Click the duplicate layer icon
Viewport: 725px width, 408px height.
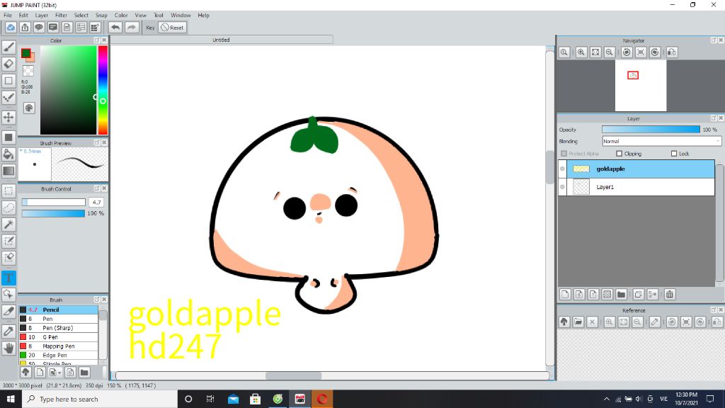coord(639,294)
